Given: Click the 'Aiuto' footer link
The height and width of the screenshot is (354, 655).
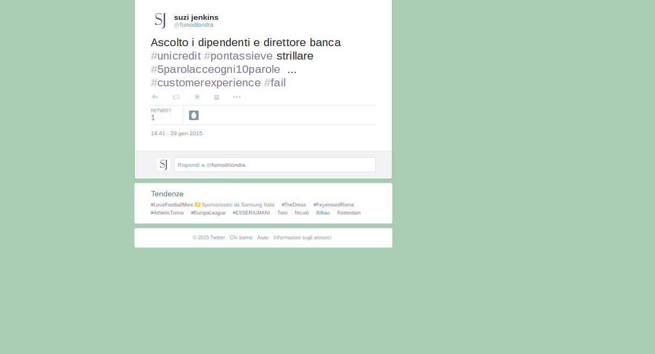Looking at the screenshot, I should 263,238.
